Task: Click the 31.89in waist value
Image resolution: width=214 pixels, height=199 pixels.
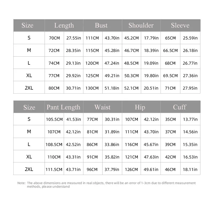Action: coord(112,132)
